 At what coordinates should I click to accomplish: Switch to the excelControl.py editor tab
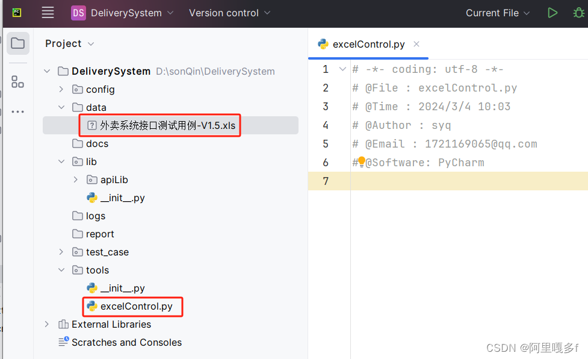pyautogui.click(x=367, y=43)
